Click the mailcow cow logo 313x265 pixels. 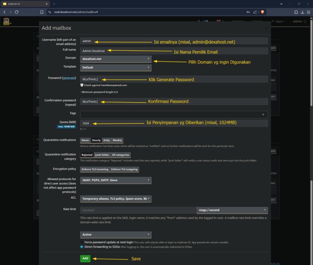[x=7, y=21]
